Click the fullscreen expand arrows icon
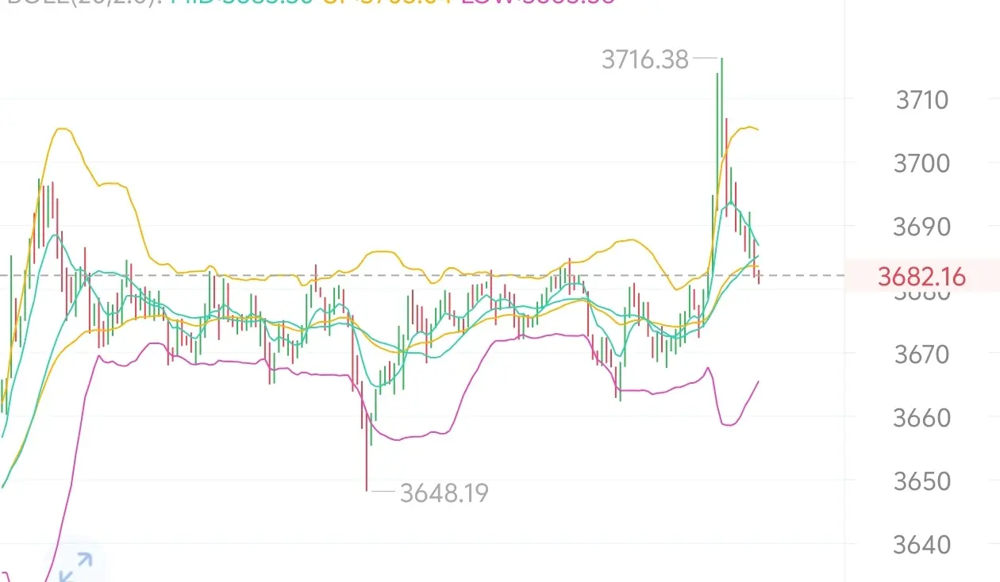This screenshot has width=1000, height=582. click(x=76, y=567)
